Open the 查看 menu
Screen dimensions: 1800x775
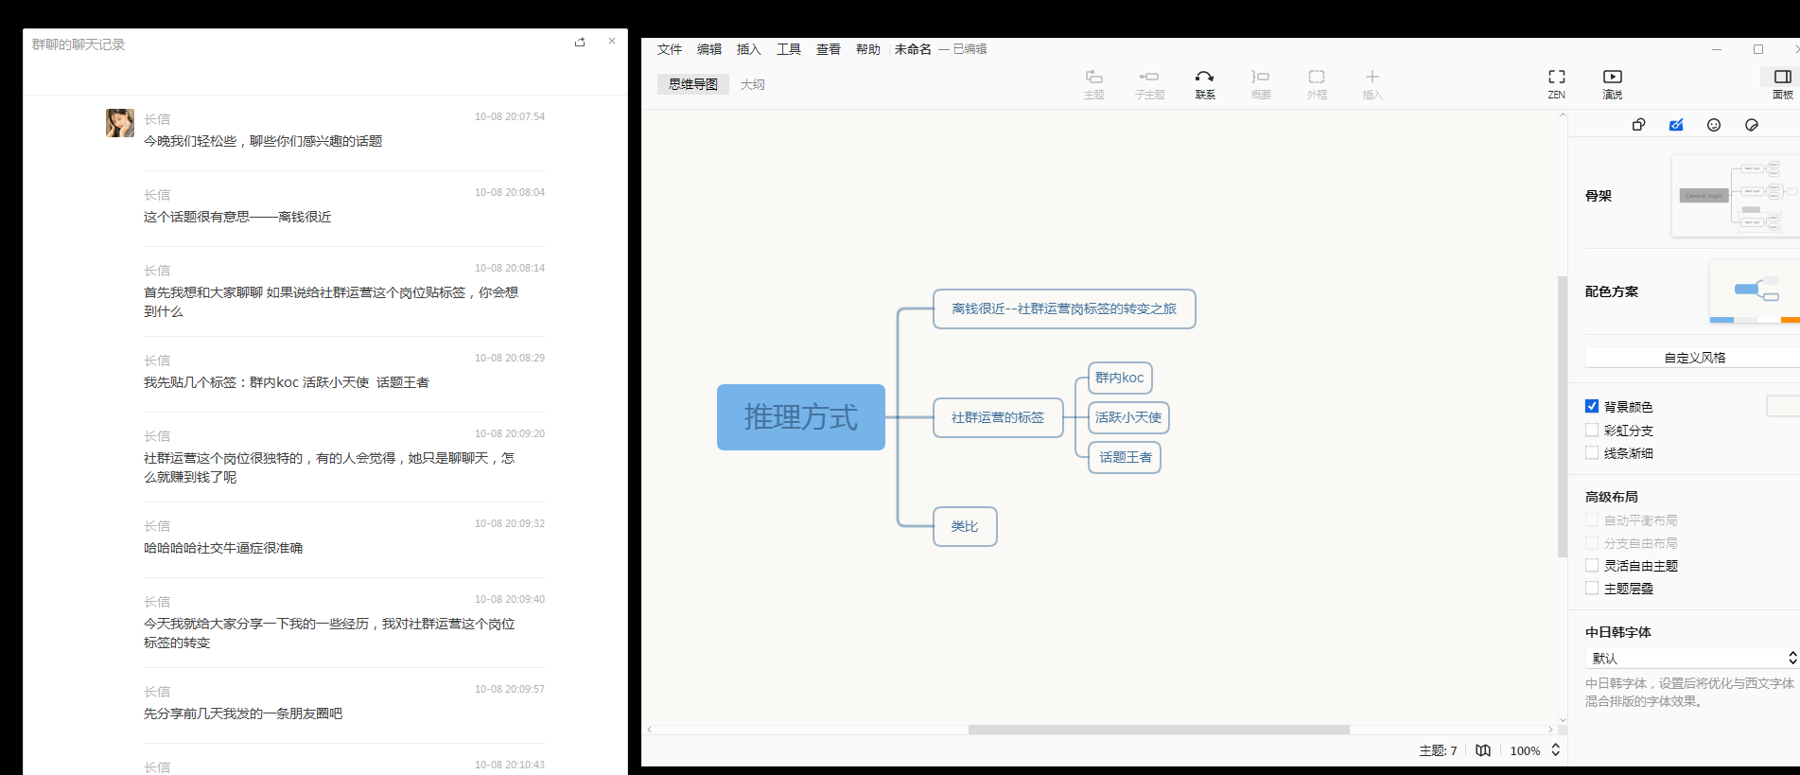coord(829,49)
